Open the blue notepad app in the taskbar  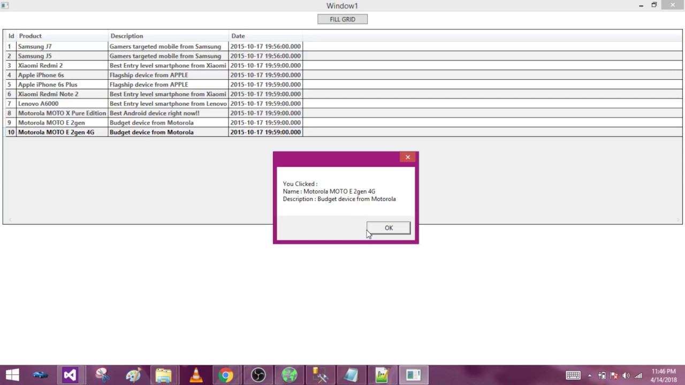coord(351,375)
